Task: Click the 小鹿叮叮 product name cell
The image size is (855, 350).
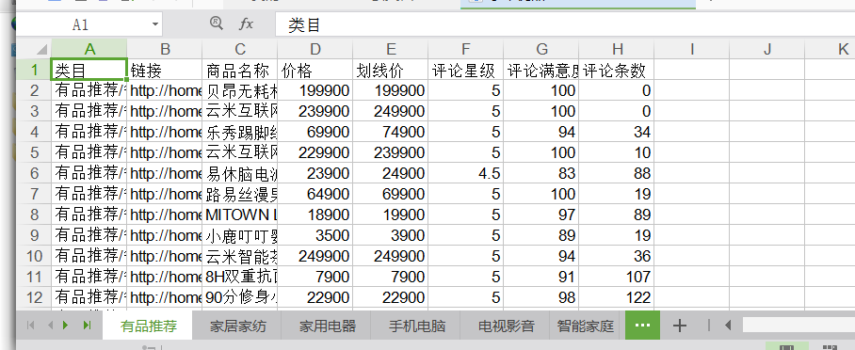Action: 240,235
